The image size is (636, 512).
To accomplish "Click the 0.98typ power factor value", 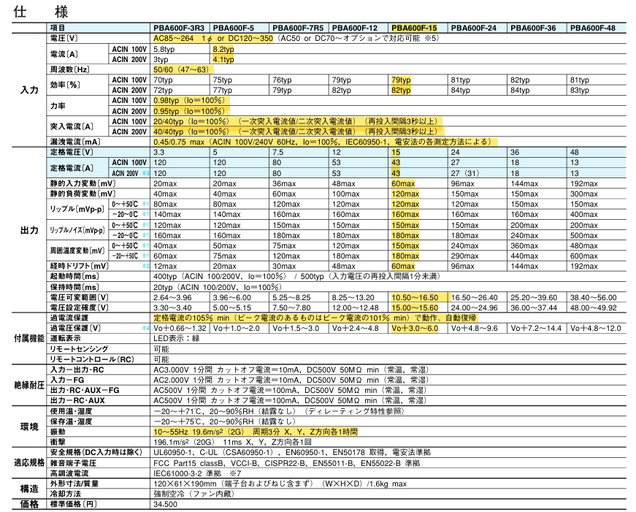I will 189,101.
